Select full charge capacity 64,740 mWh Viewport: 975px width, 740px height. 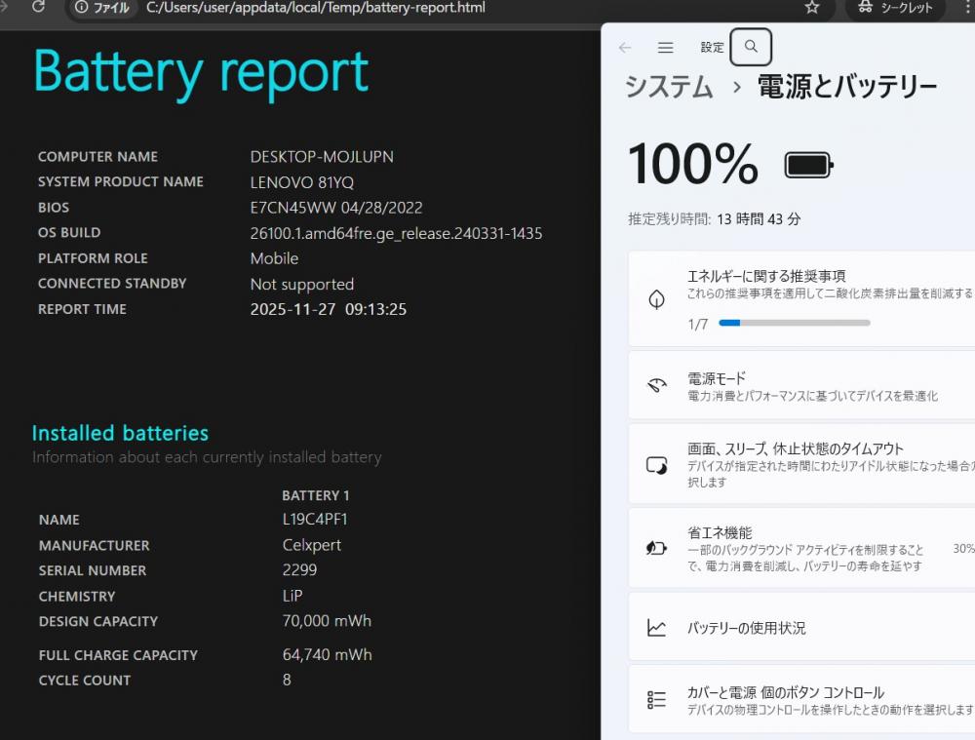(x=327, y=655)
